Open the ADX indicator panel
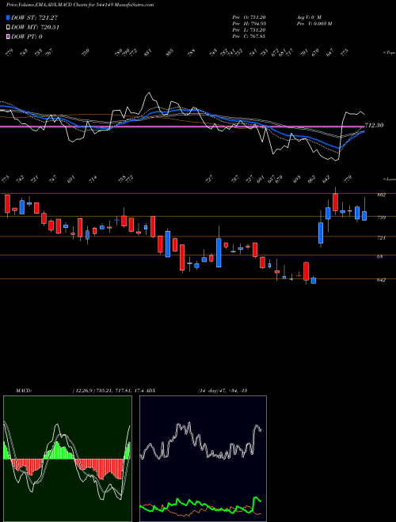Image resolution: width=396 pixels, height=522 pixels. [203, 459]
